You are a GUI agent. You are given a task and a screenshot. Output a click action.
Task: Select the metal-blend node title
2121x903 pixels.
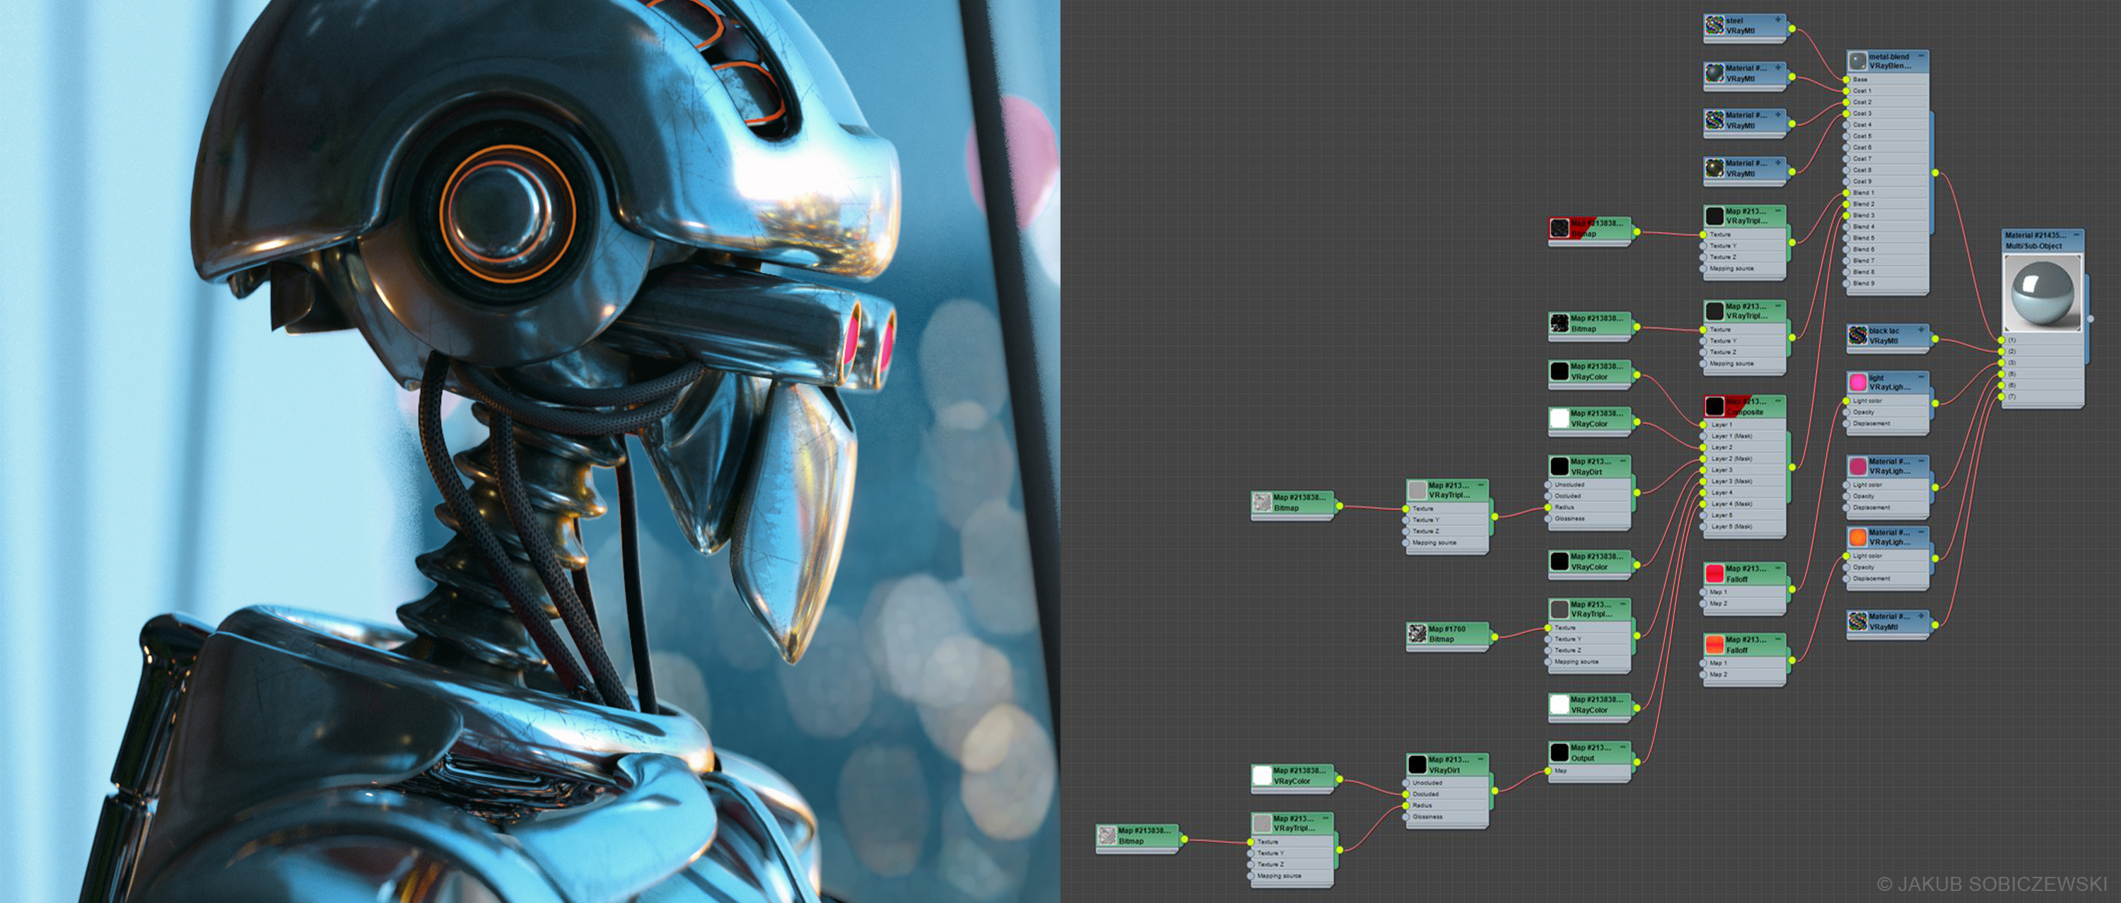pos(1889,57)
